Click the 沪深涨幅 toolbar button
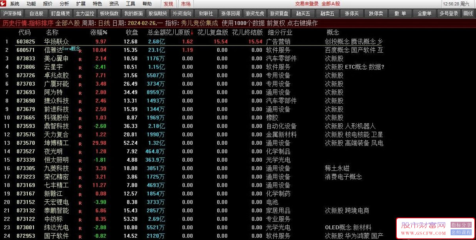This screenshot has height=240, width=476. coord(13,13)
